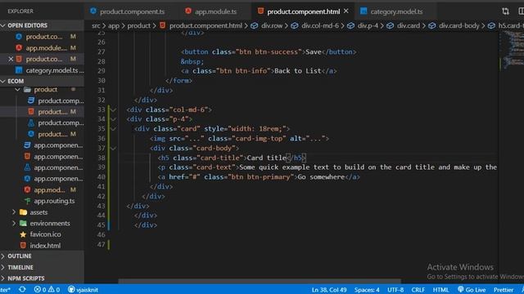The width and height of the screenshot is (524, 294).
Task: Fold the card-body div at line 37
Action: coord(114,149)
